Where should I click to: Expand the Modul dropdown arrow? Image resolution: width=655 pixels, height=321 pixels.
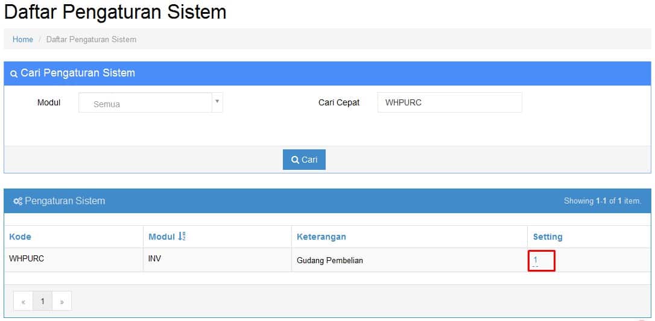[x=217, y=102]
